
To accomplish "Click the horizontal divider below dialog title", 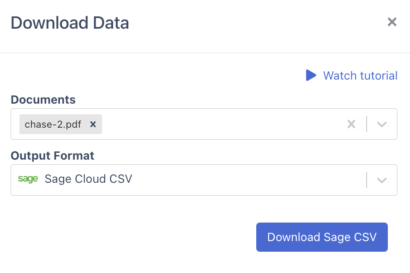I will (205, 53).
